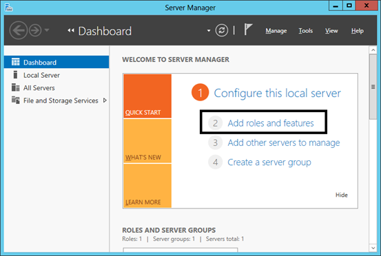This screenshot has height=256, width=381.
Task: Expand the File and Storage Services arrow
Action: (x=105, y=100)
